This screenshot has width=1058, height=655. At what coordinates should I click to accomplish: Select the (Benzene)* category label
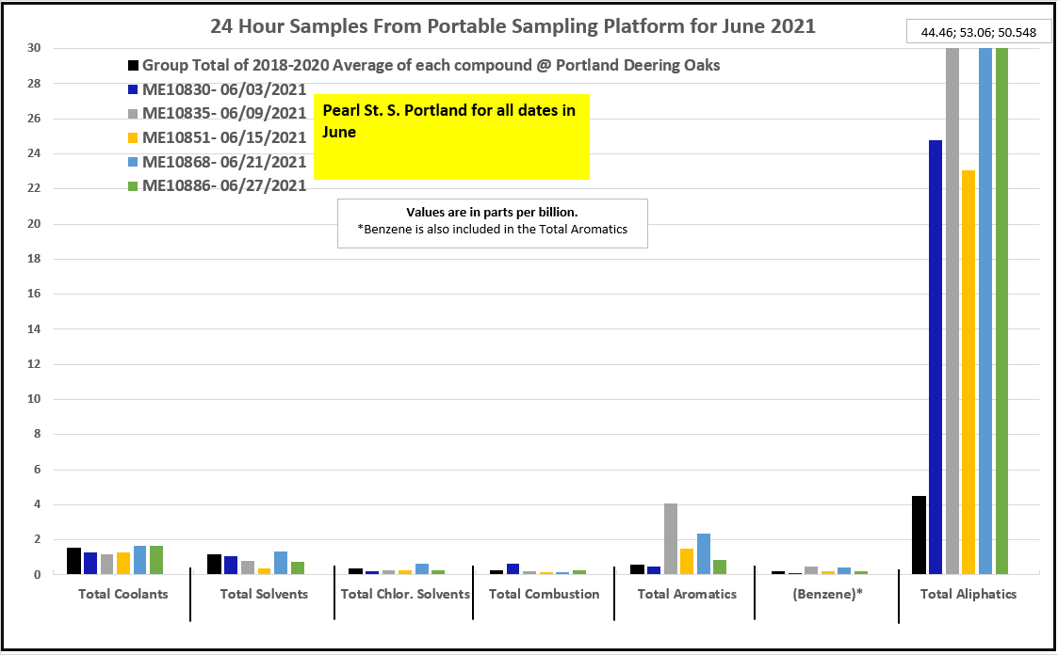[826, 594]
